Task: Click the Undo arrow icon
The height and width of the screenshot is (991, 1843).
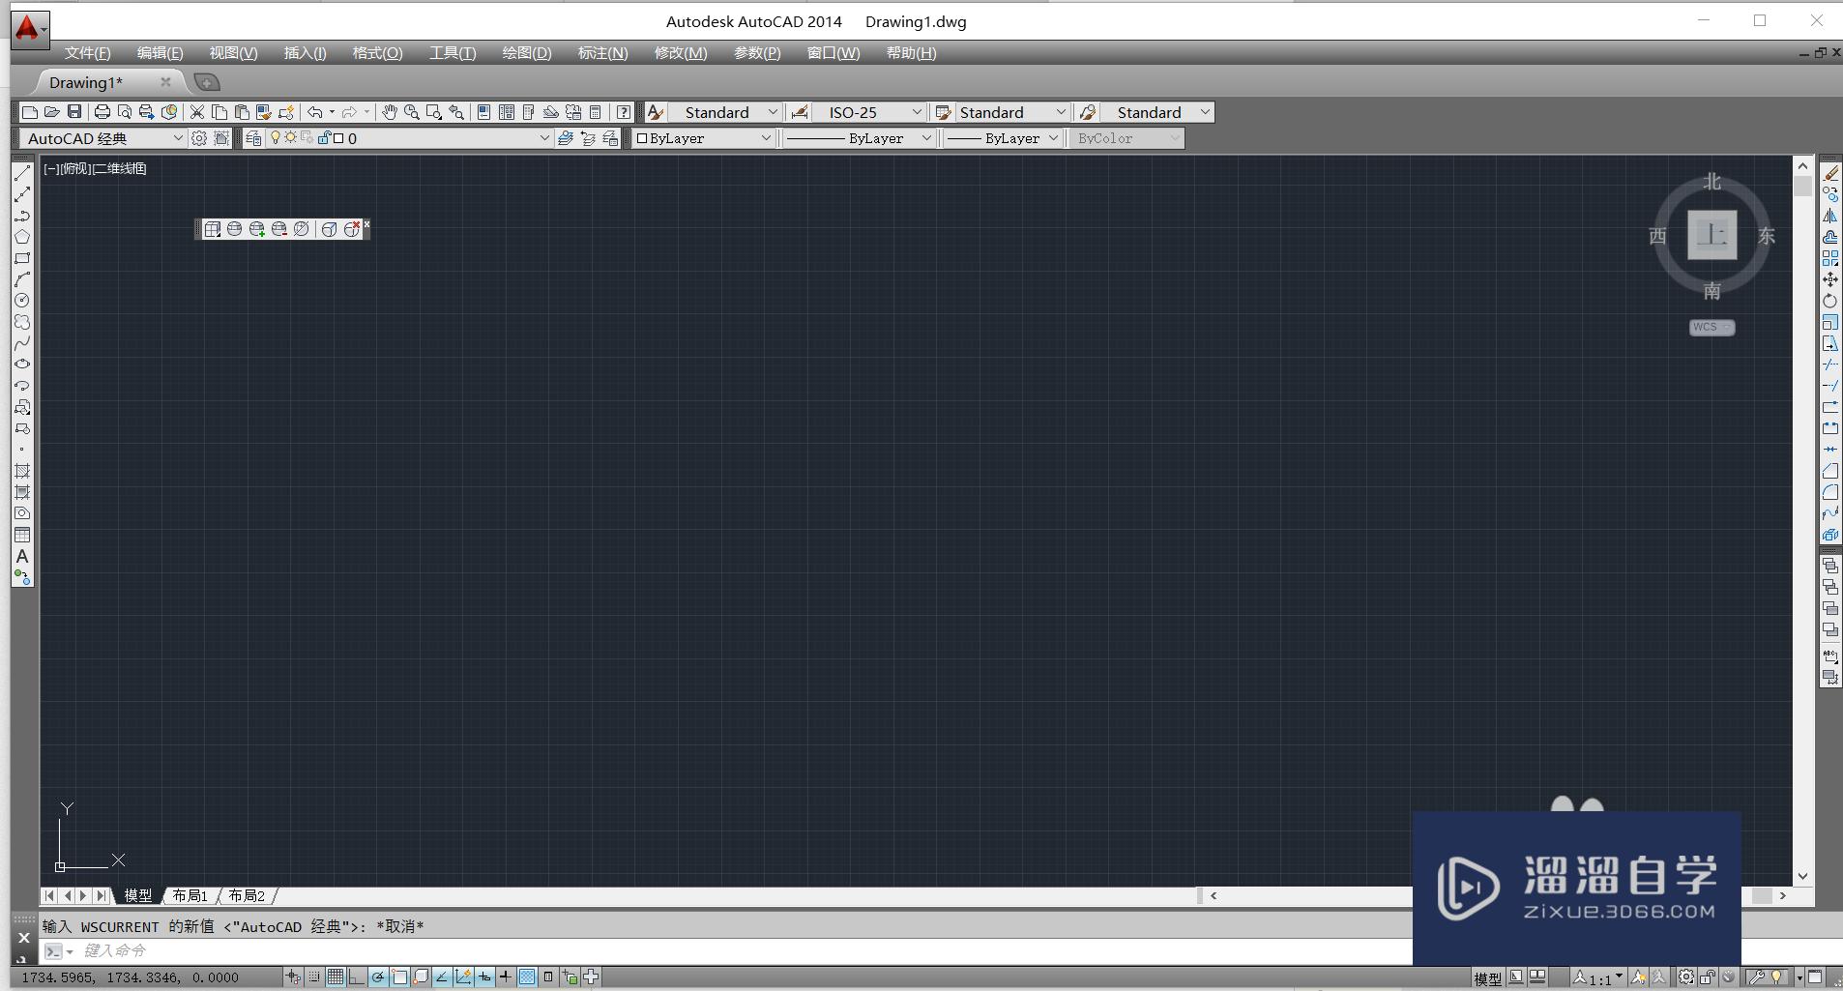Action: [x=315, y=112]
